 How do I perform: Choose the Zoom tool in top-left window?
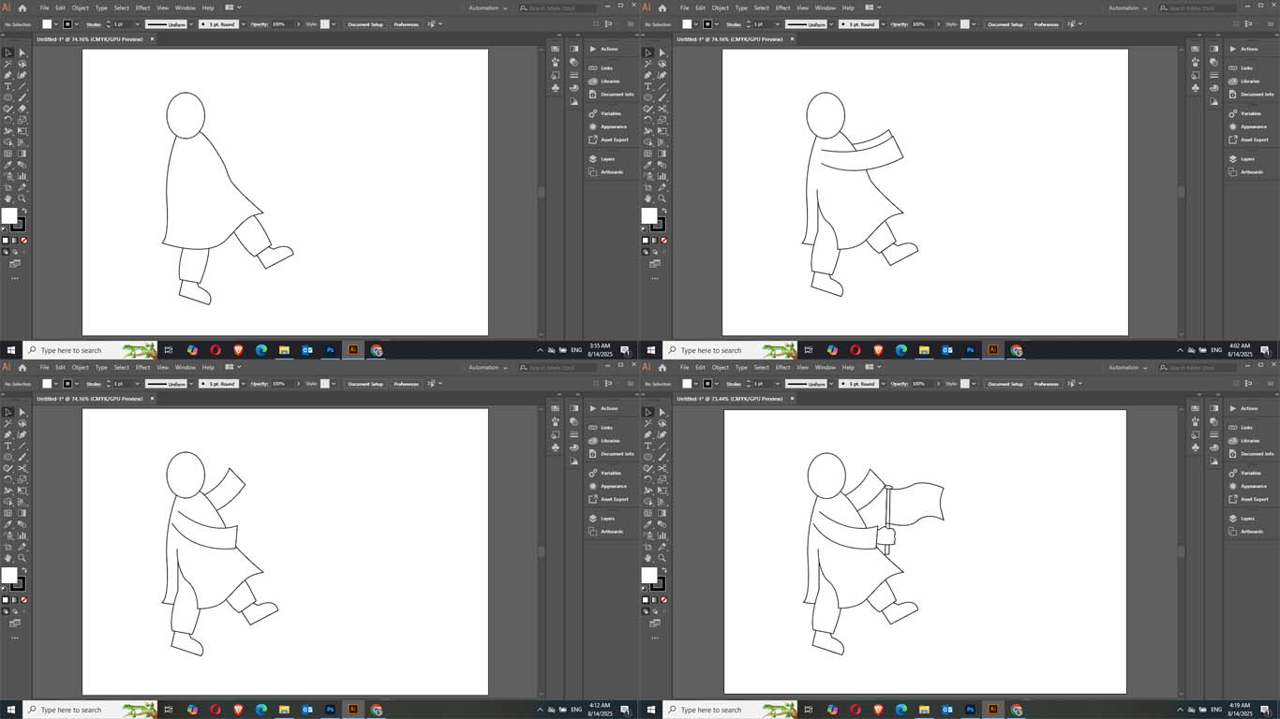point(22,198)
